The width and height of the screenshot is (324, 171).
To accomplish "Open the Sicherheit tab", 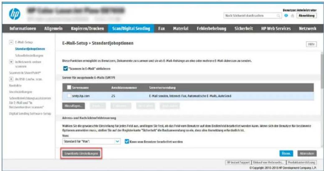I will tap(243, 29).
